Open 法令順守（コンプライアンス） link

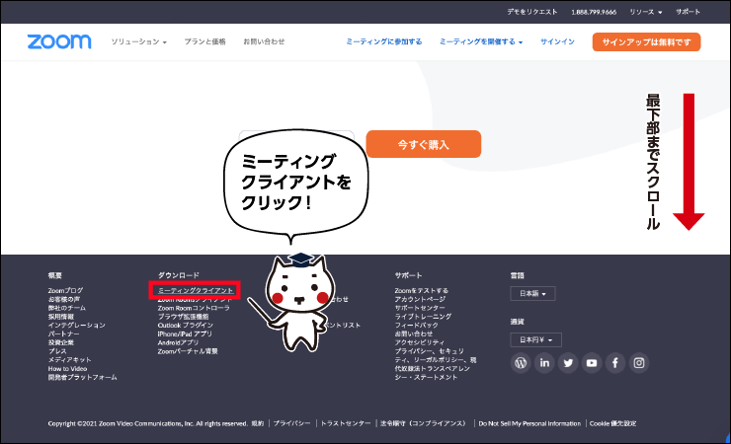click(423, 423)
